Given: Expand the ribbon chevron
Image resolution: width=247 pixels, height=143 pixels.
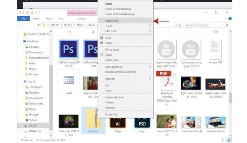Looking at the screenshot, I should 225,19.
